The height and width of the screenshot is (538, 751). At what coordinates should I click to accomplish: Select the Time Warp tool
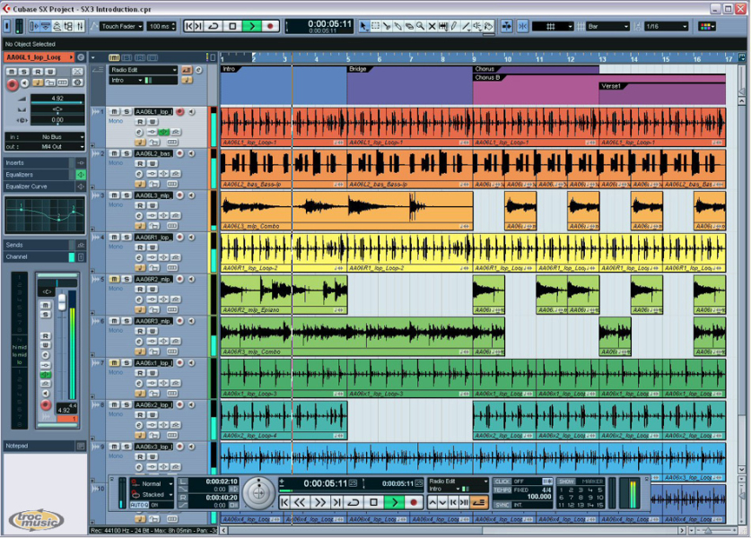coord(442,26)
